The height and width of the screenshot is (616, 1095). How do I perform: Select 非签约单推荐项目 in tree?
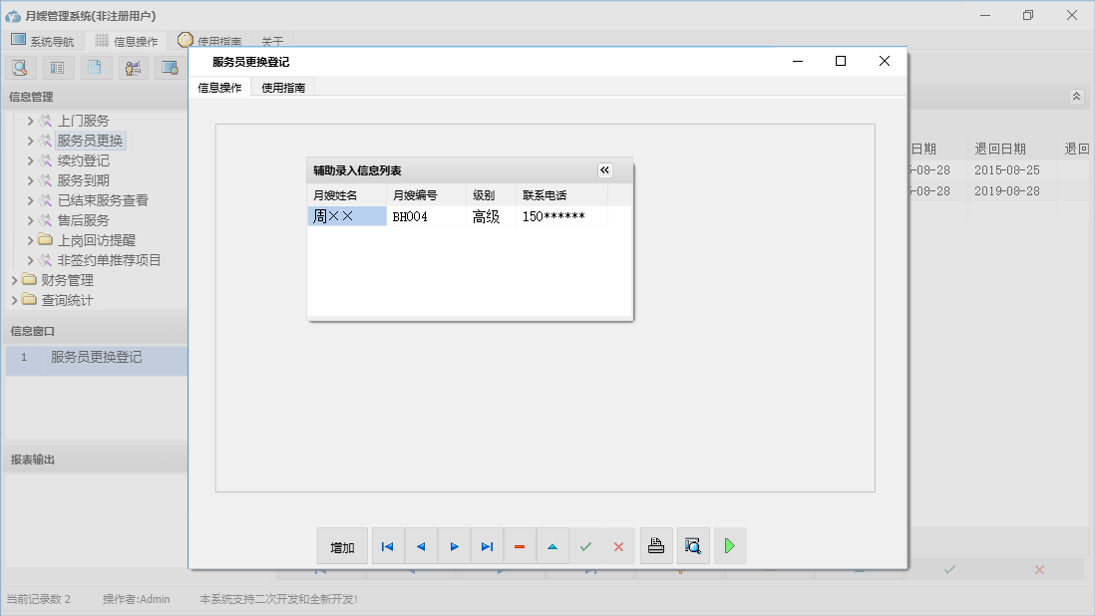[109, 260]
